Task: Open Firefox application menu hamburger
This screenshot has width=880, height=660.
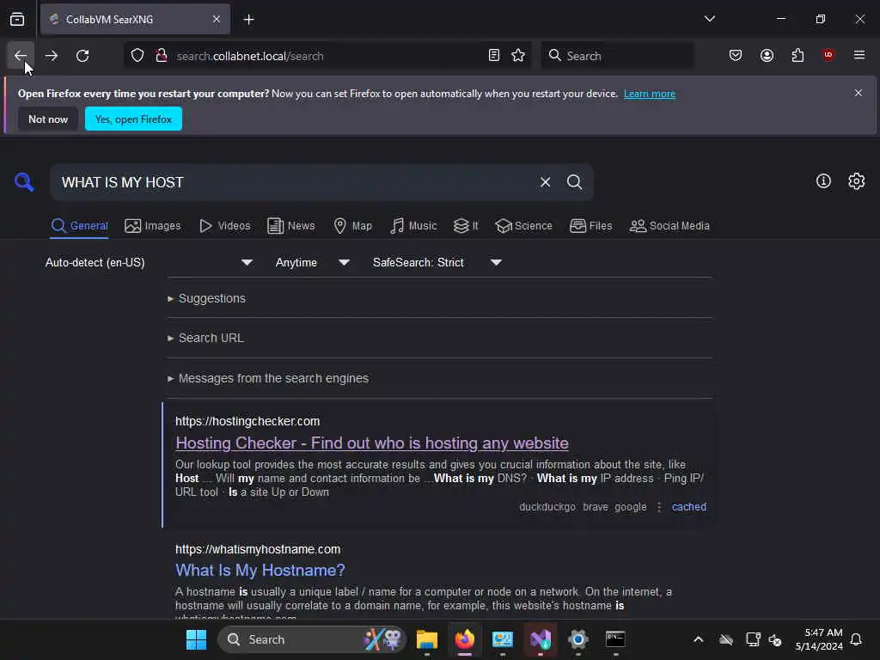Action: [859, 56]
